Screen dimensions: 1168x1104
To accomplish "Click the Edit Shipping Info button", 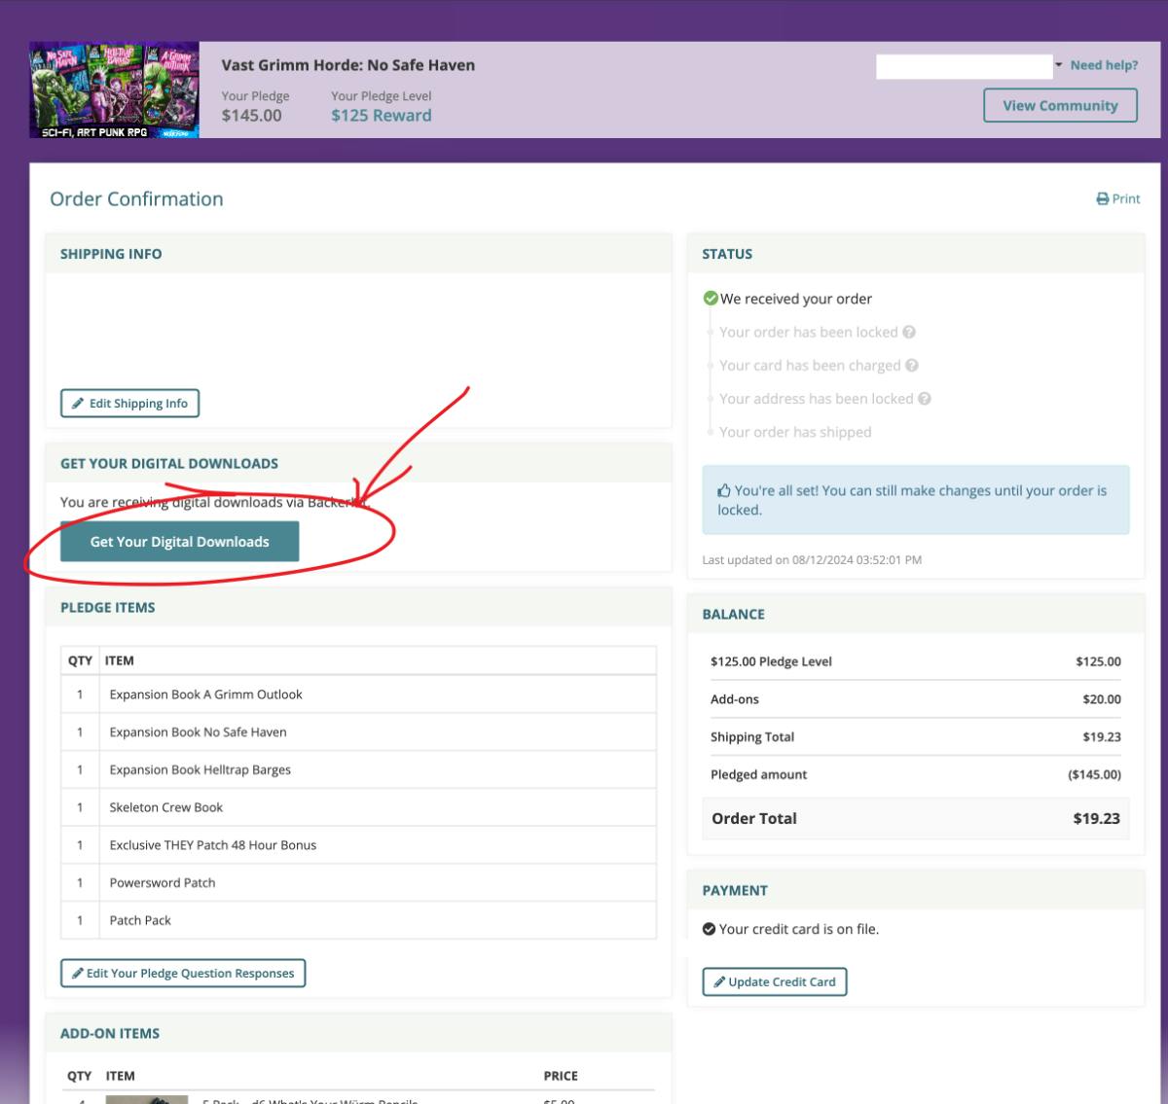I will [x=129, y=404].
